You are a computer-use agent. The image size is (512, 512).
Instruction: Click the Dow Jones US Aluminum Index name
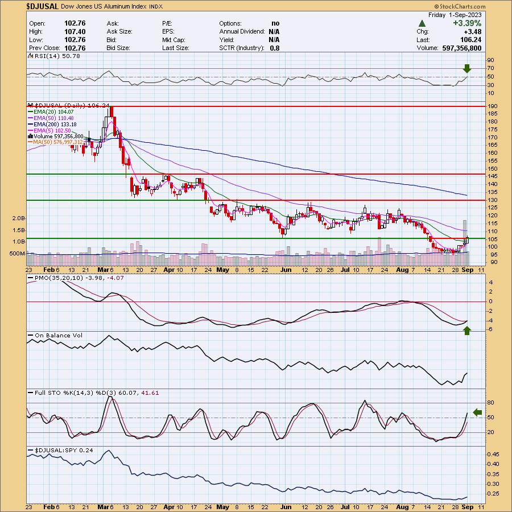[104, 6]
